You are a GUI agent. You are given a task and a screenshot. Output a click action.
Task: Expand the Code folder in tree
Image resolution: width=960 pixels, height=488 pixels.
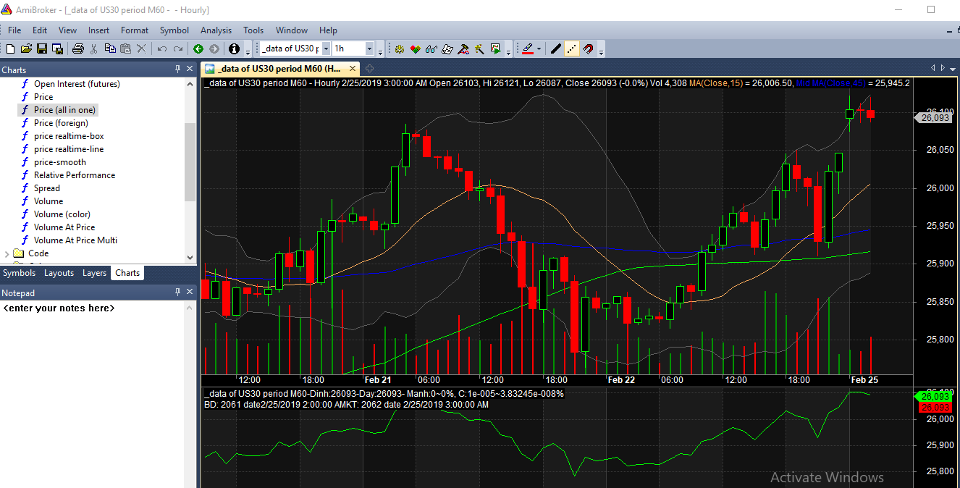7,253
